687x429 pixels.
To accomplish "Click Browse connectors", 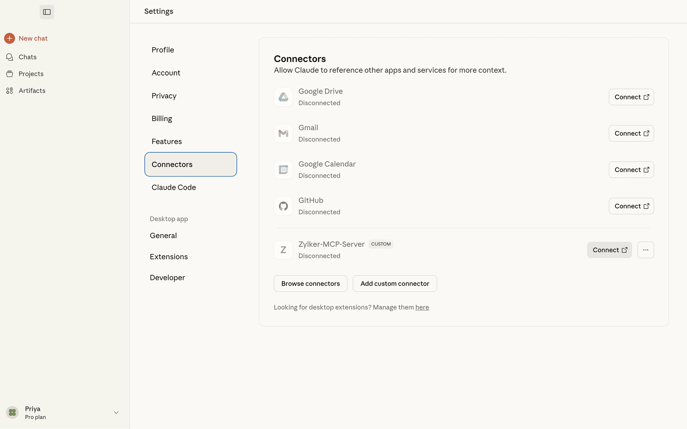I will click(310, 283).
